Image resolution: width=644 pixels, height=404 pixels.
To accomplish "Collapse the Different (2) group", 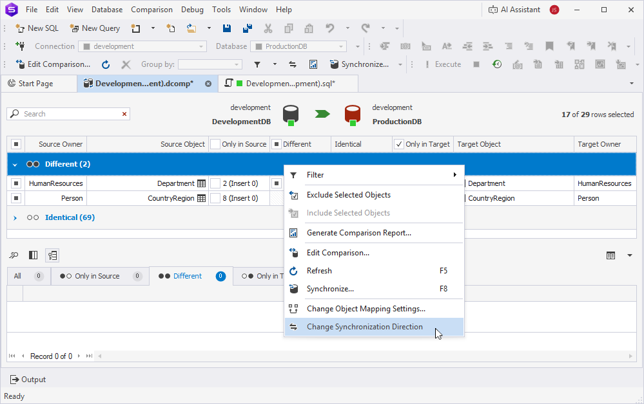I will click(15, 165).
